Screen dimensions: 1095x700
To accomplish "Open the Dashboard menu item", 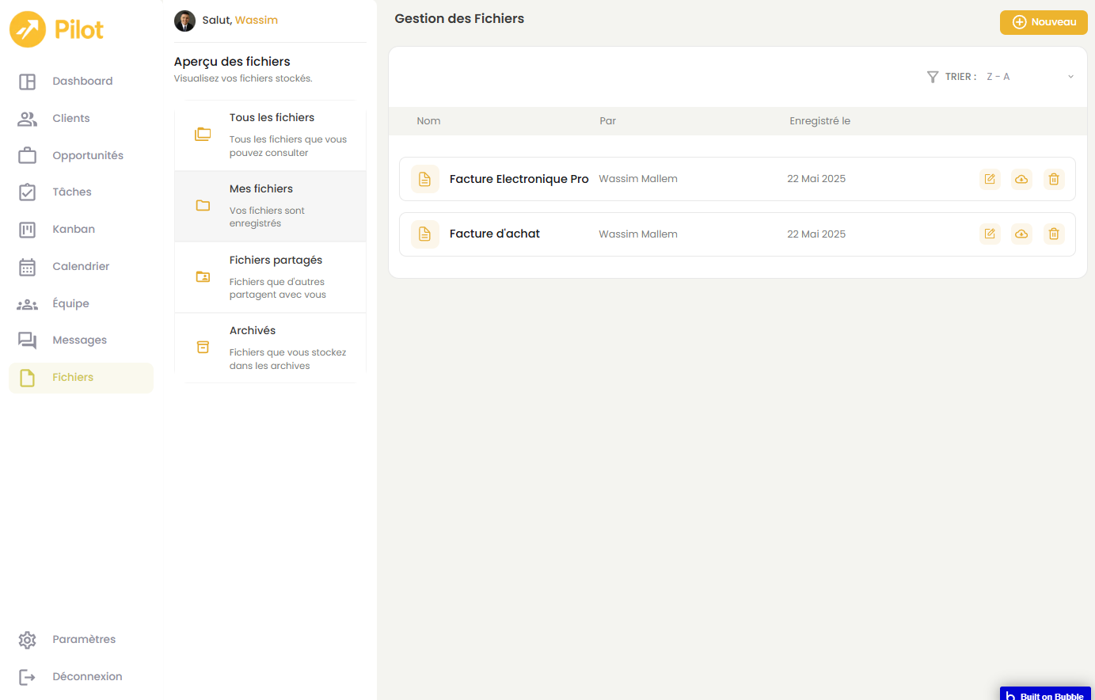I will pyautogui.click(x=82, y=82).
